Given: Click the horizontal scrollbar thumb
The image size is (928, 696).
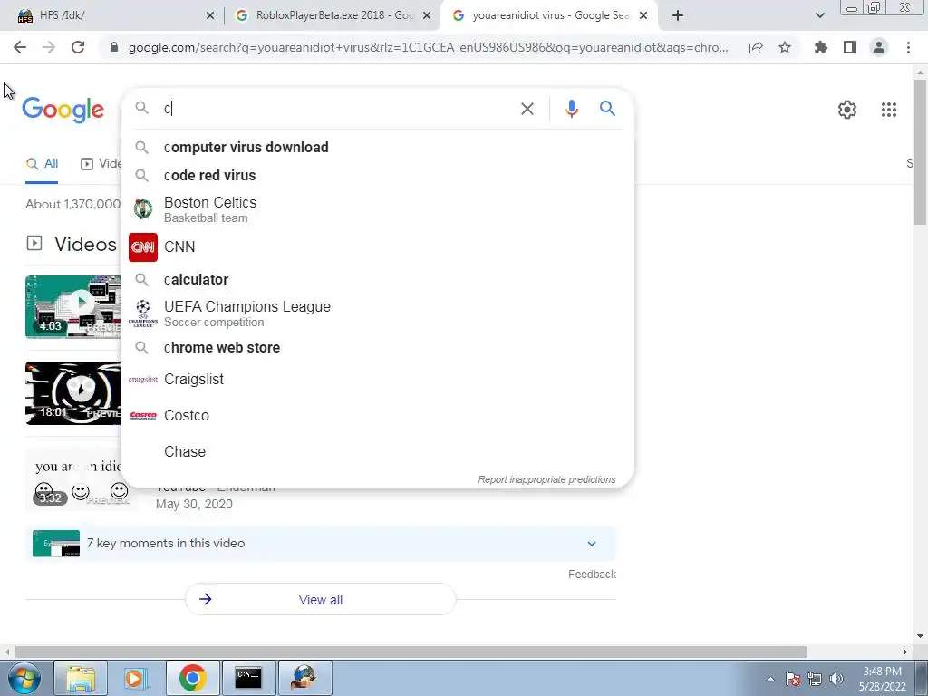Looking at the screenshot, I should [411, 652].
